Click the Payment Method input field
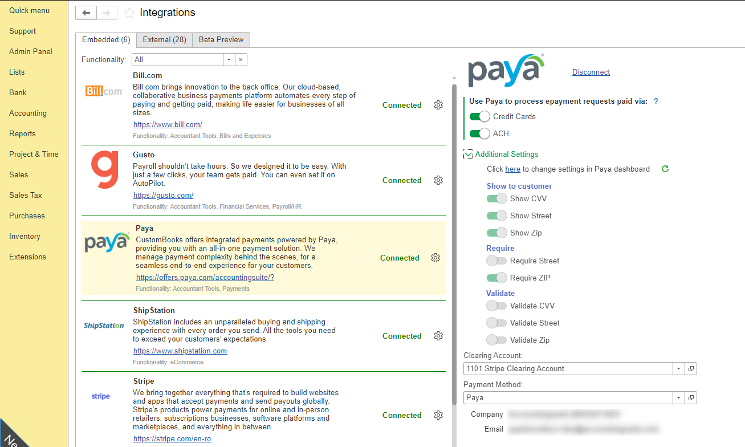 [568, 397]
